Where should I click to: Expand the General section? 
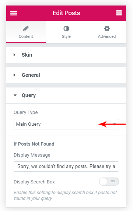click(x=66, y=75)
